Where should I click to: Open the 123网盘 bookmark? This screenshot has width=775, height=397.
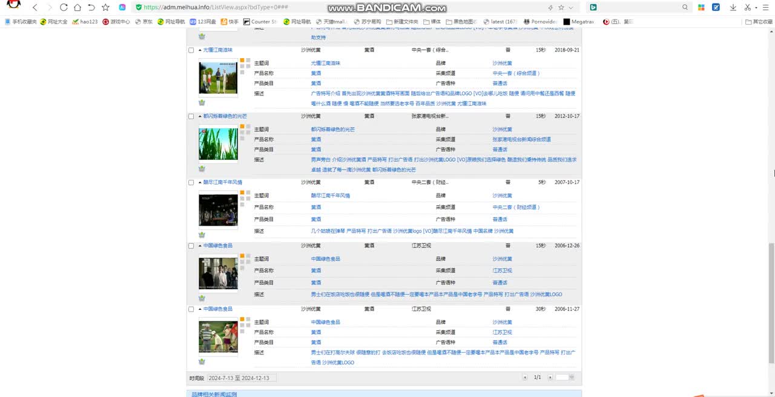203,22
